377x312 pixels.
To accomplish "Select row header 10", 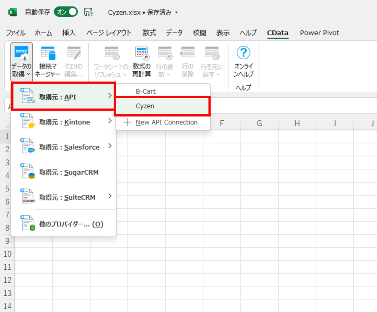I will pyautogui.click(x=7, y=254).
